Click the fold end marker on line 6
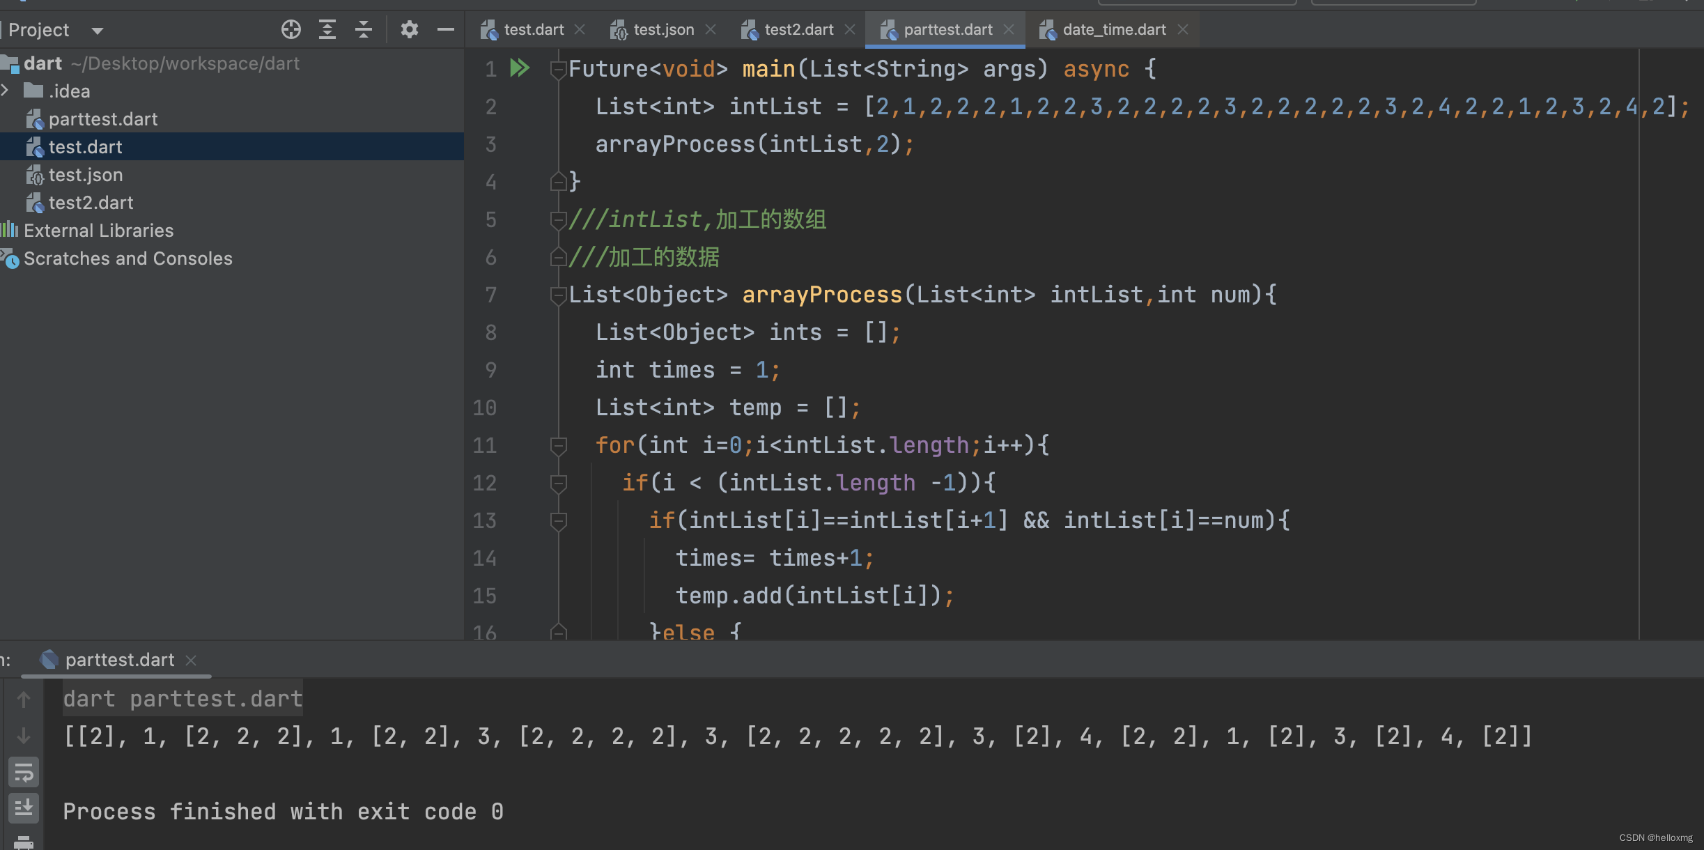 pos(558,257)
